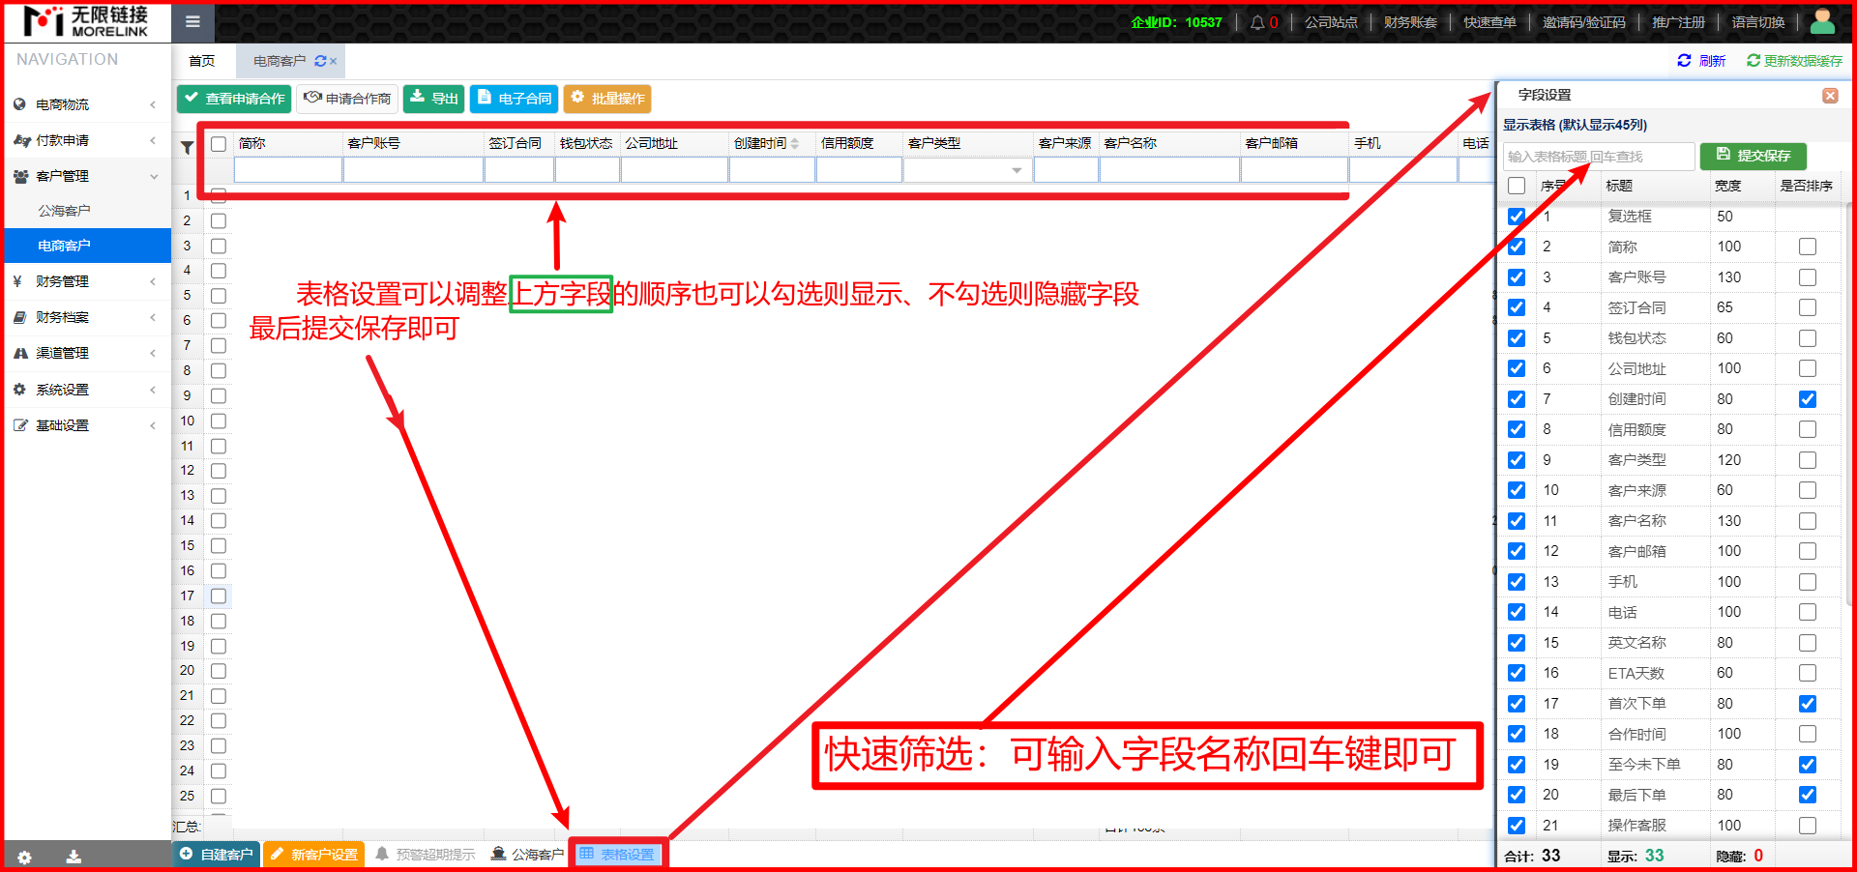Viewport: 1857px width, 872px height.
Task: Click 预警超期提示 bottom button
Action: click(426, 855)
